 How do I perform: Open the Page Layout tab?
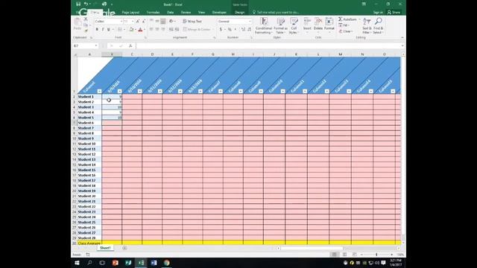point(130,13)
